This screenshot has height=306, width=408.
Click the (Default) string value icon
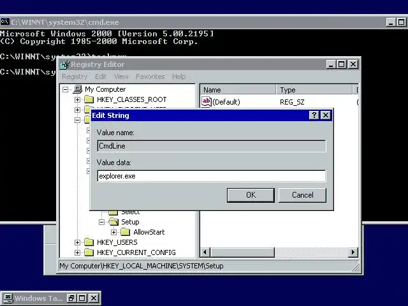(207, 101)
